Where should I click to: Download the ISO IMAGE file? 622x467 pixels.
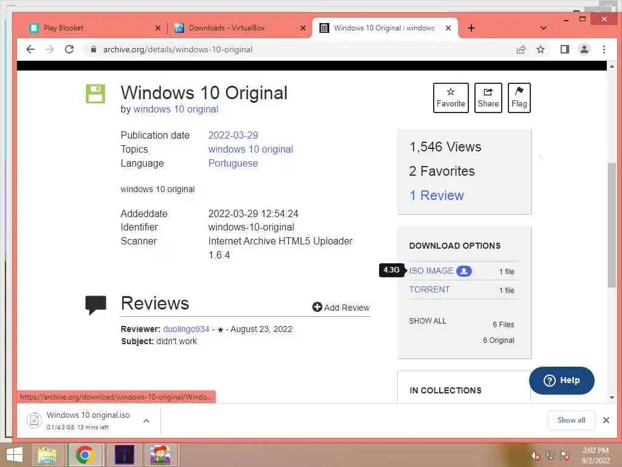coord(431,271)
